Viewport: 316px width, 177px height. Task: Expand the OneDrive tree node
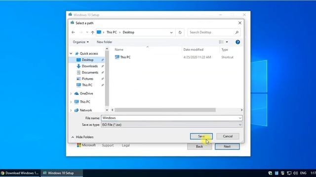click(x=71, y=93)
